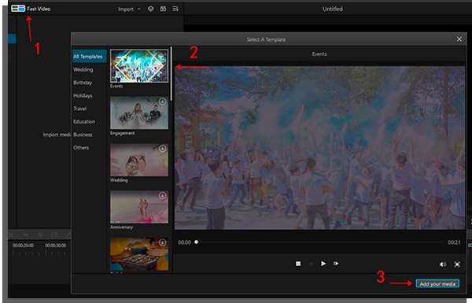The image size is (472, 303).
Task: Close the Select A Template dialog
Action: [x=459, y=39]
